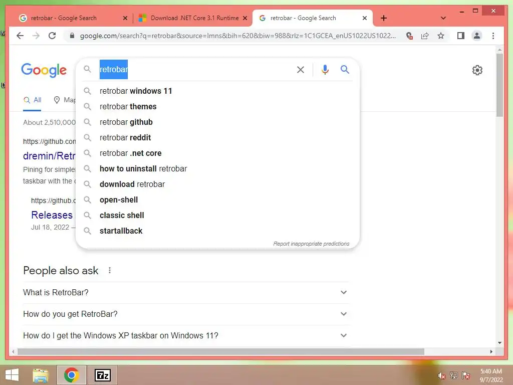Click the lock icon in the address bar
The height and width of the screenshot is (385, 513).
(x=72, y=36)
